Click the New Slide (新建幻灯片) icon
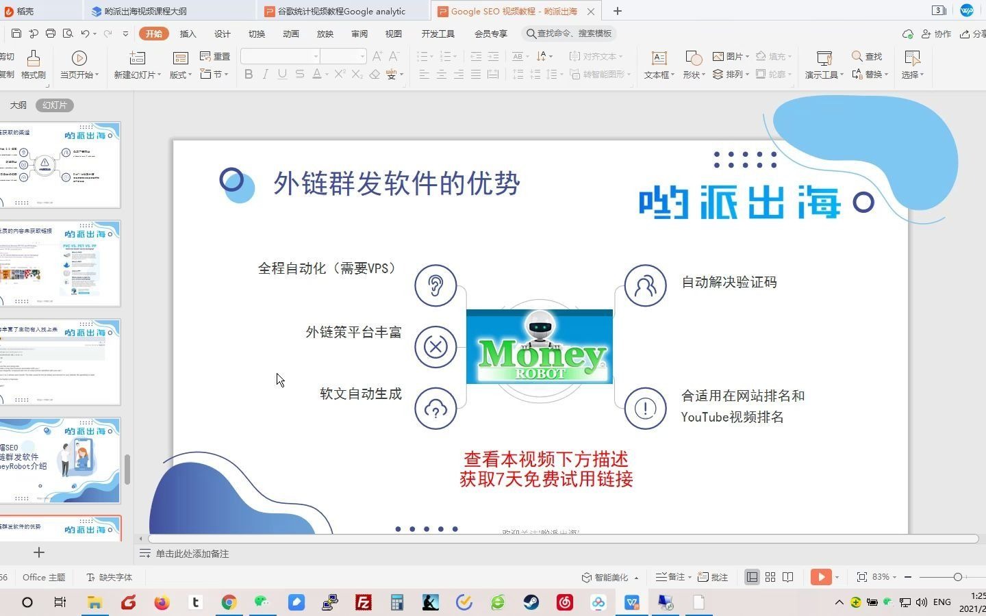The height and width of the screenshot is (616, 986). [x=138, y=58]
